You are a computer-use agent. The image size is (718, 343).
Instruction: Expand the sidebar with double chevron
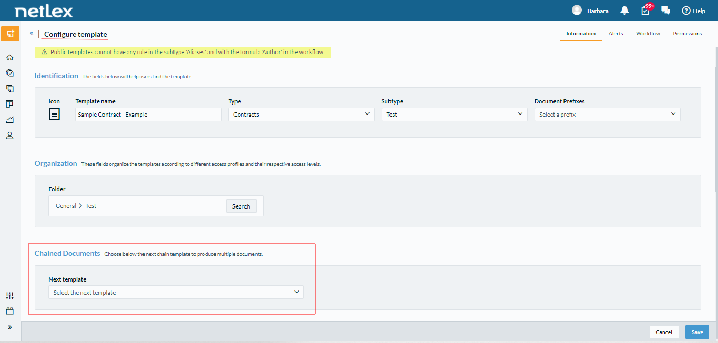click(9, 327)
